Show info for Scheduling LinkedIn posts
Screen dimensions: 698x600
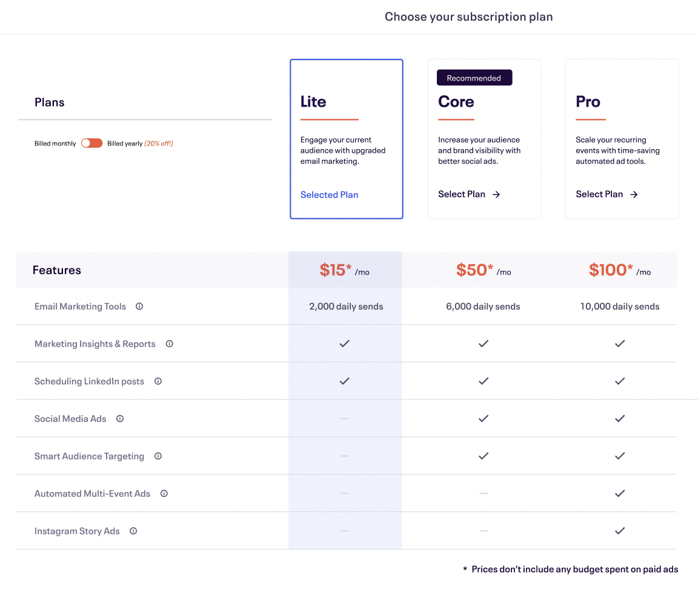point(158,381)
